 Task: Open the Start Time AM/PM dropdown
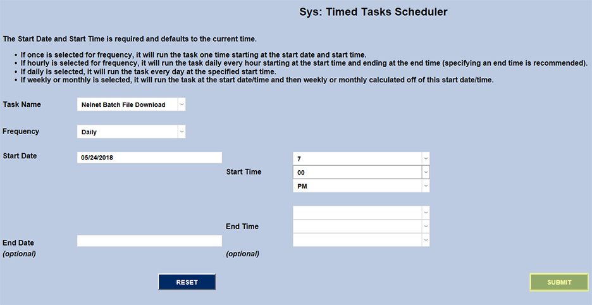pos(361,185)
